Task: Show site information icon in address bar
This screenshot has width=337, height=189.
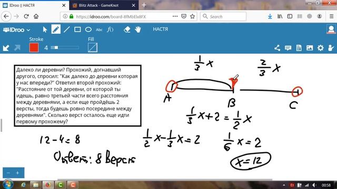Action: pos(65,16)
